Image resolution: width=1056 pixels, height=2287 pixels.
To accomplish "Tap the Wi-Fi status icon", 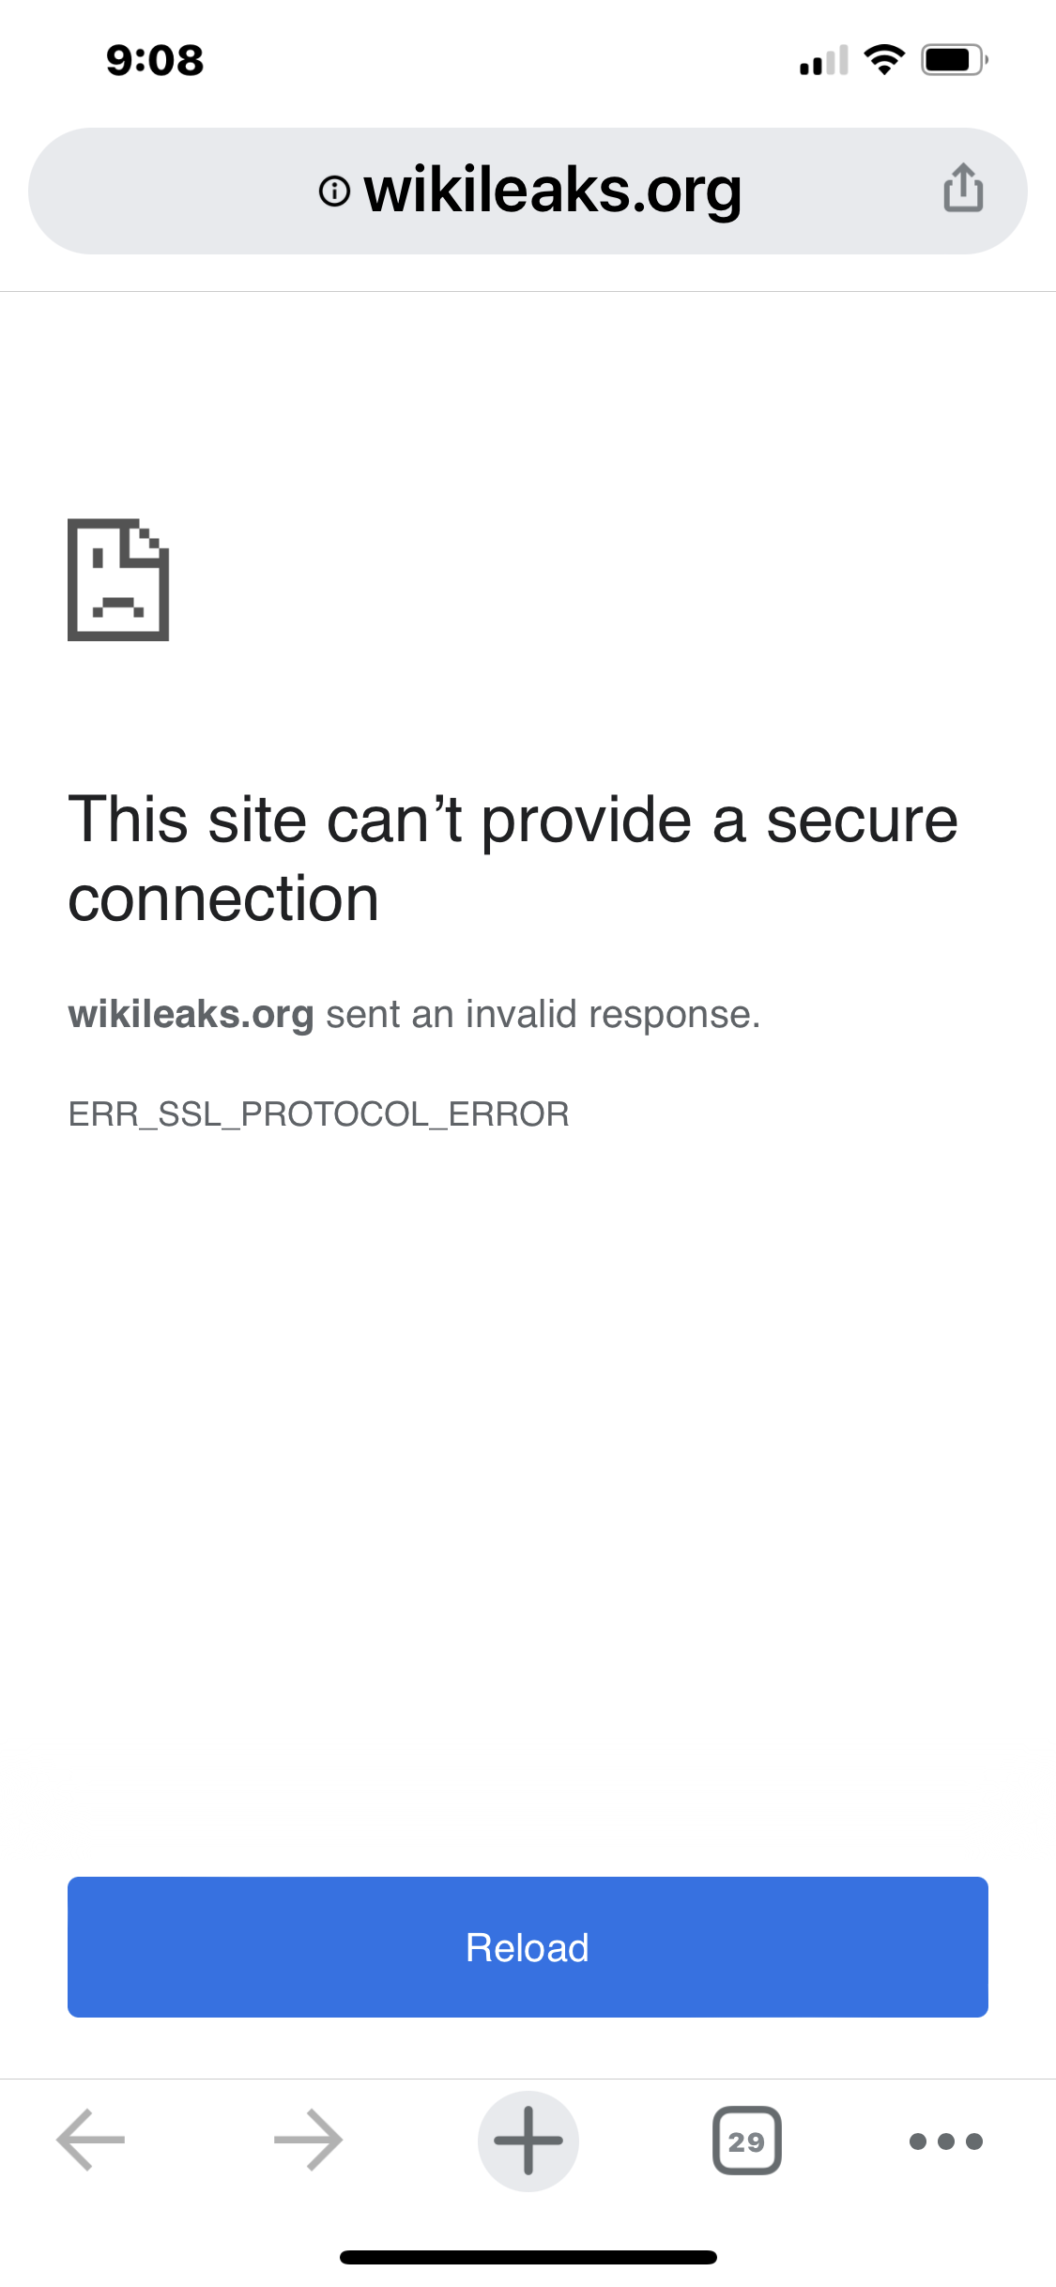I will [884, 60].
